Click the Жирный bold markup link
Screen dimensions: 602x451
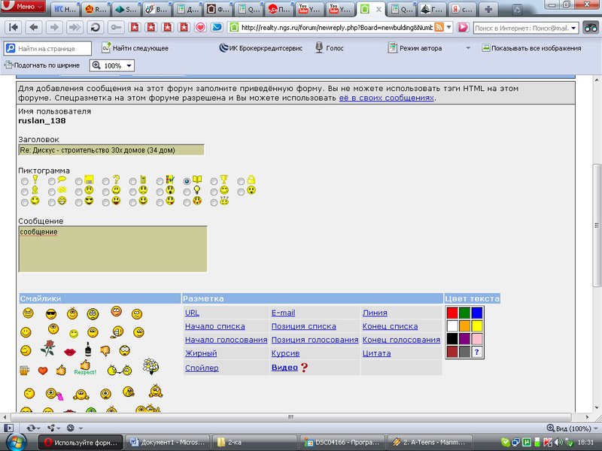[201, 353]
